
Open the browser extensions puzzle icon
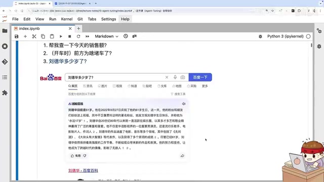[299, 11]
